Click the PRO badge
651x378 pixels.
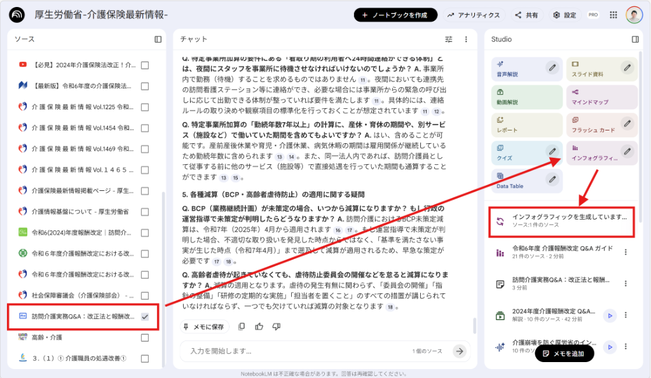[x=593, y=15]
